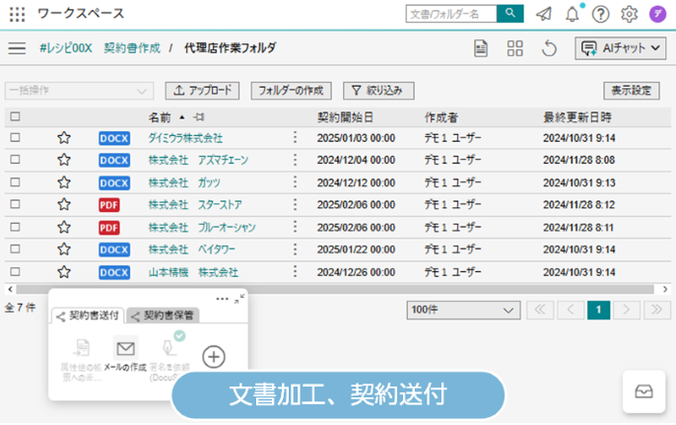Check the スターストア row checkbox
The width and height of the screenshot is (676, 425).
[15, 204]
